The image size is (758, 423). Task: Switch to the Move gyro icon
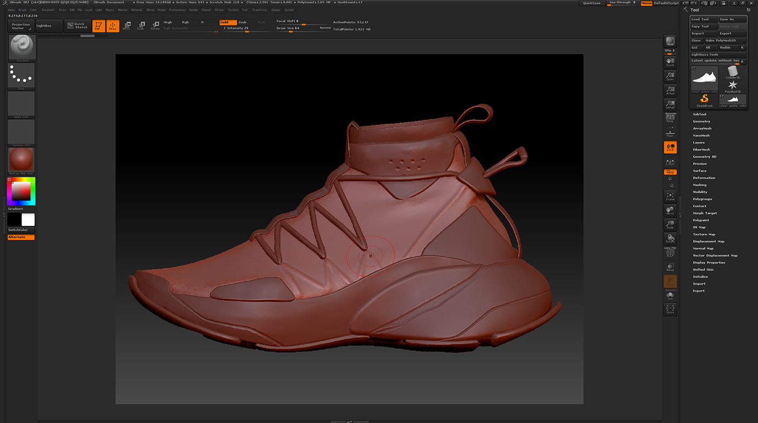[127, 25]
